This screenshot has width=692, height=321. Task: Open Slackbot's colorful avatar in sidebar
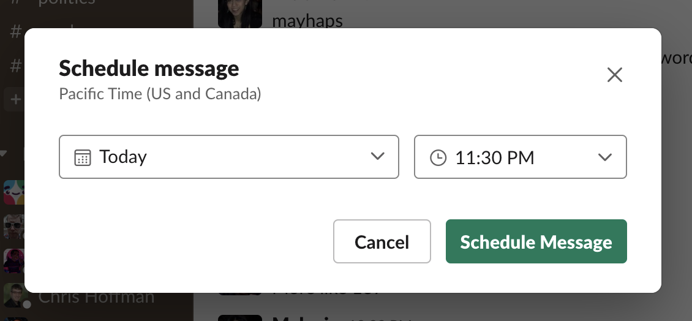[x=13, y=192]
